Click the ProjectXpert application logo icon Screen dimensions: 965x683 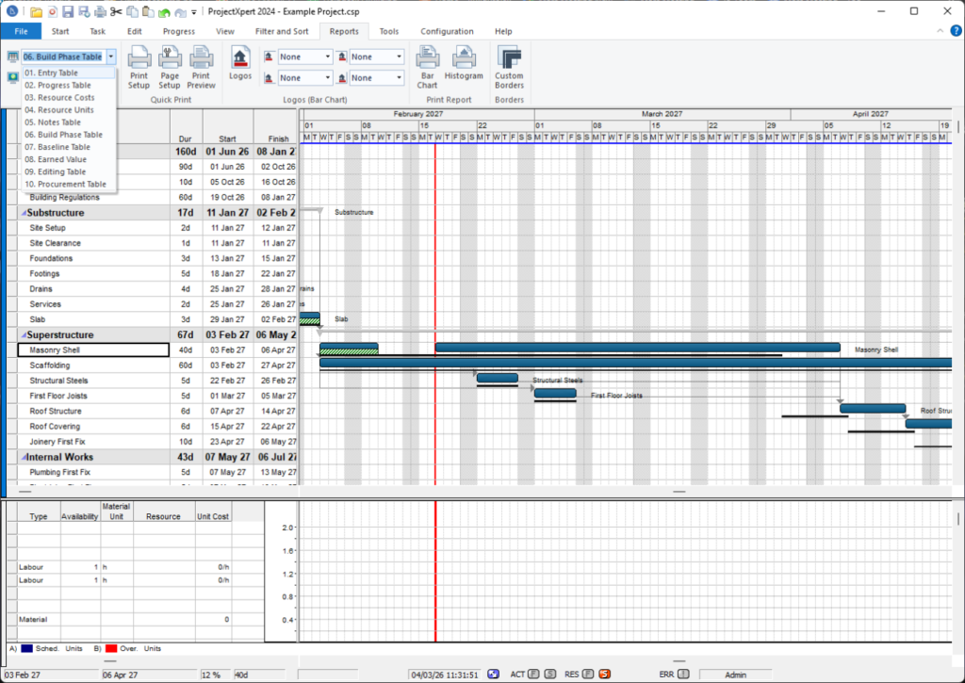tap(11, 11)
